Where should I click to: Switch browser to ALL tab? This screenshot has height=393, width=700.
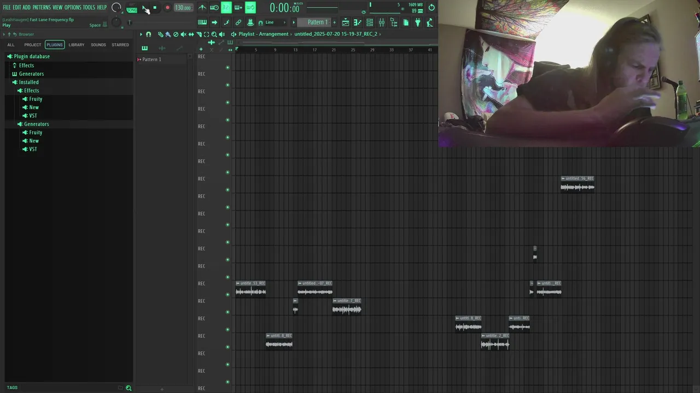pyautogui.click(x=11, y=45)
